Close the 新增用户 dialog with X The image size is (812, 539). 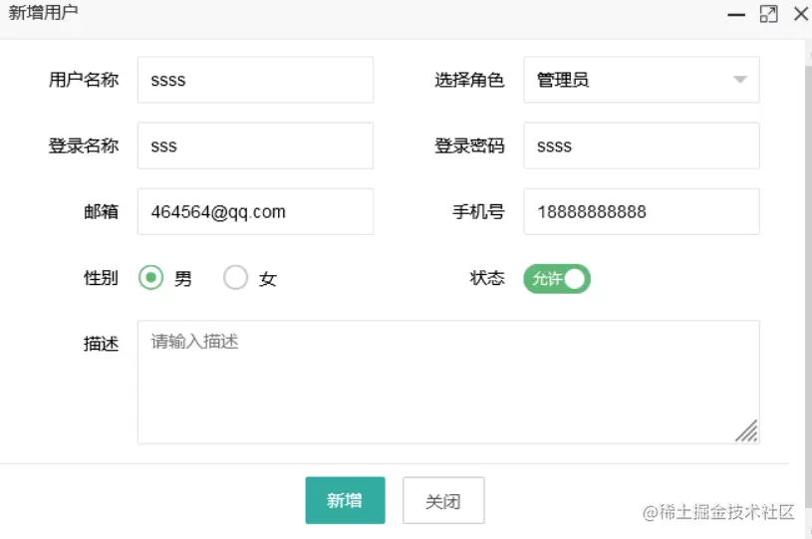(x=801, y=14)
